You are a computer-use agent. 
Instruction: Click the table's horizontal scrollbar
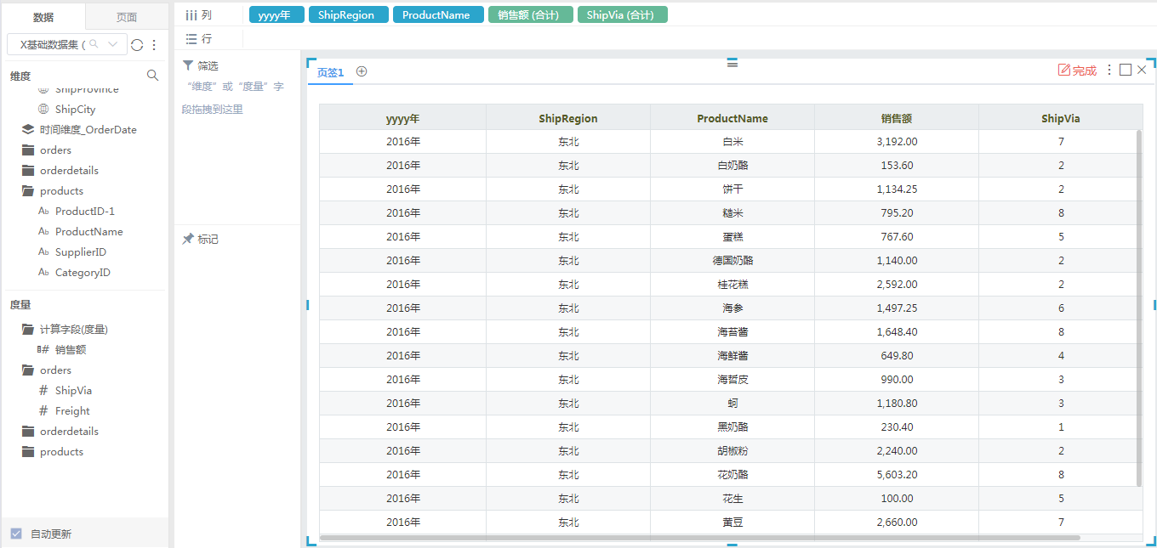click(700, 538)
